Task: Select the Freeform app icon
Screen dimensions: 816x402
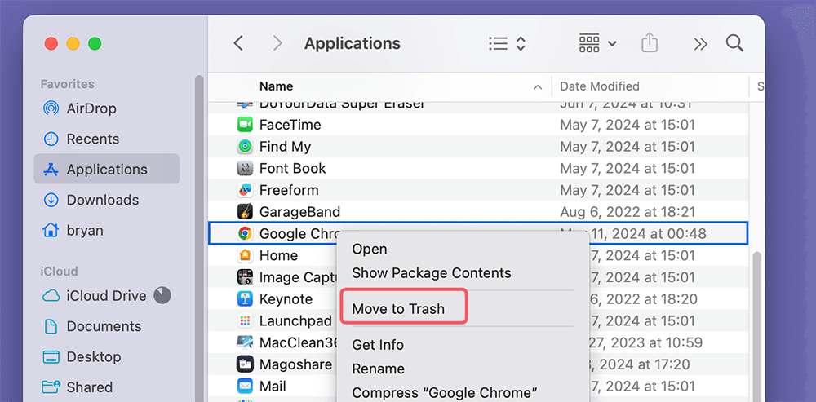Action: click(245, 190)
